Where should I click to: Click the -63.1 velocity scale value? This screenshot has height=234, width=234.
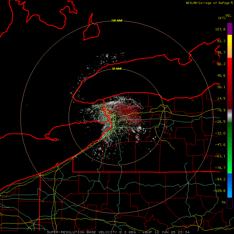tap(220, 156)
